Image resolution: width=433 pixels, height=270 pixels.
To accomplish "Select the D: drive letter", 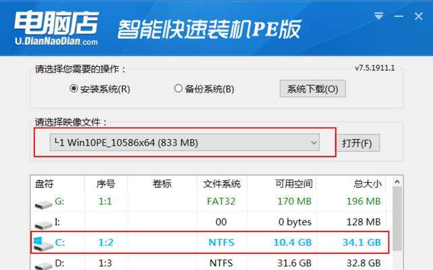I will tap(59, 263).
